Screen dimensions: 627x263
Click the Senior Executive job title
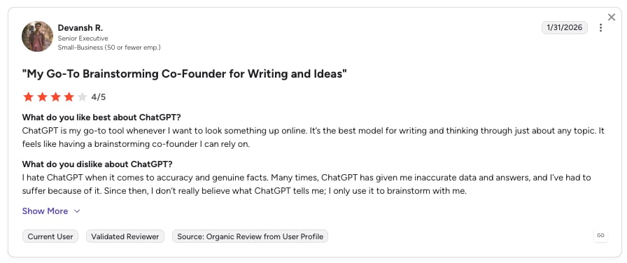[83, 38]
